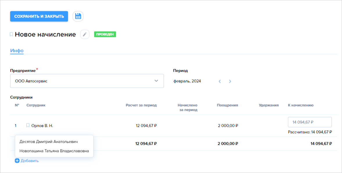Image resolution: width=342 pixels, height=173 pixels.
Task: Click the Период label
Action: (180, 71)
